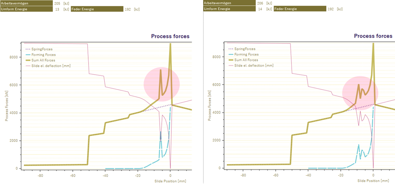
Task: Click Feder Energie label in left panel
Action: click(x=97, y=9)
